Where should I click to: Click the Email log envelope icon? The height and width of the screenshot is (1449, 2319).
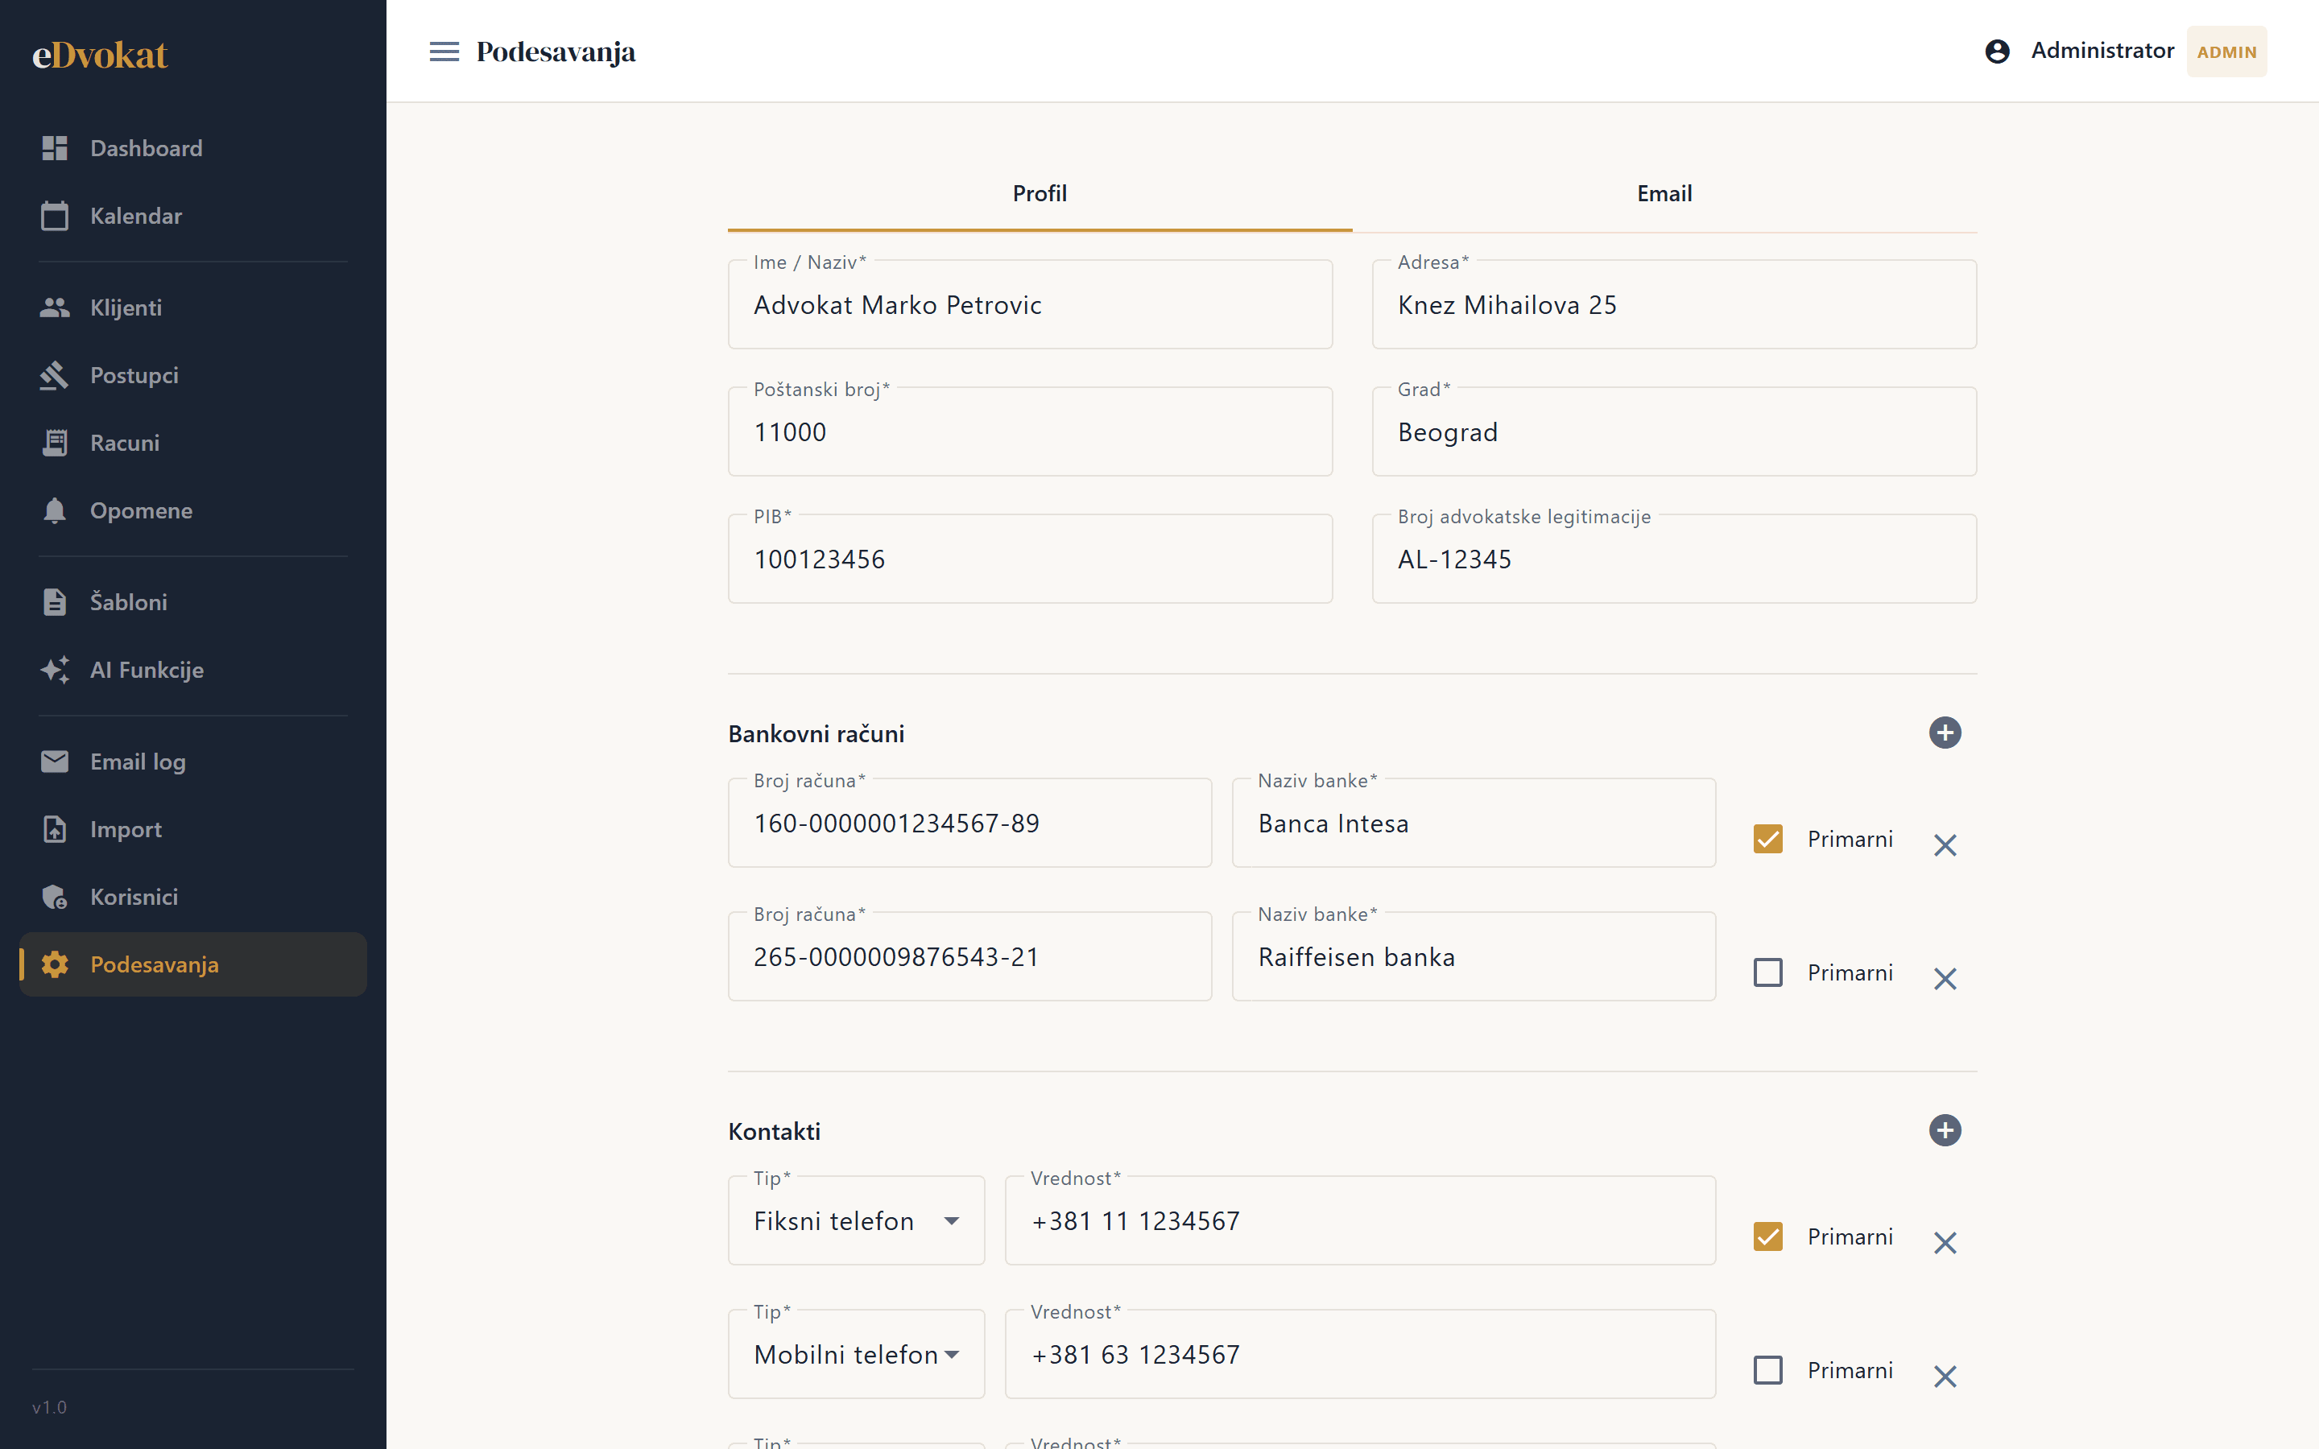click(55, 762)
